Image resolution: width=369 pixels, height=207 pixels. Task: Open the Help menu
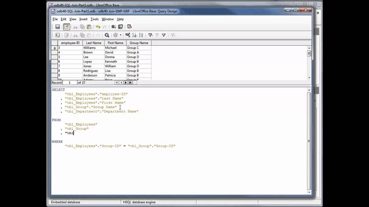pyautogui.click(x=120, y=19)
